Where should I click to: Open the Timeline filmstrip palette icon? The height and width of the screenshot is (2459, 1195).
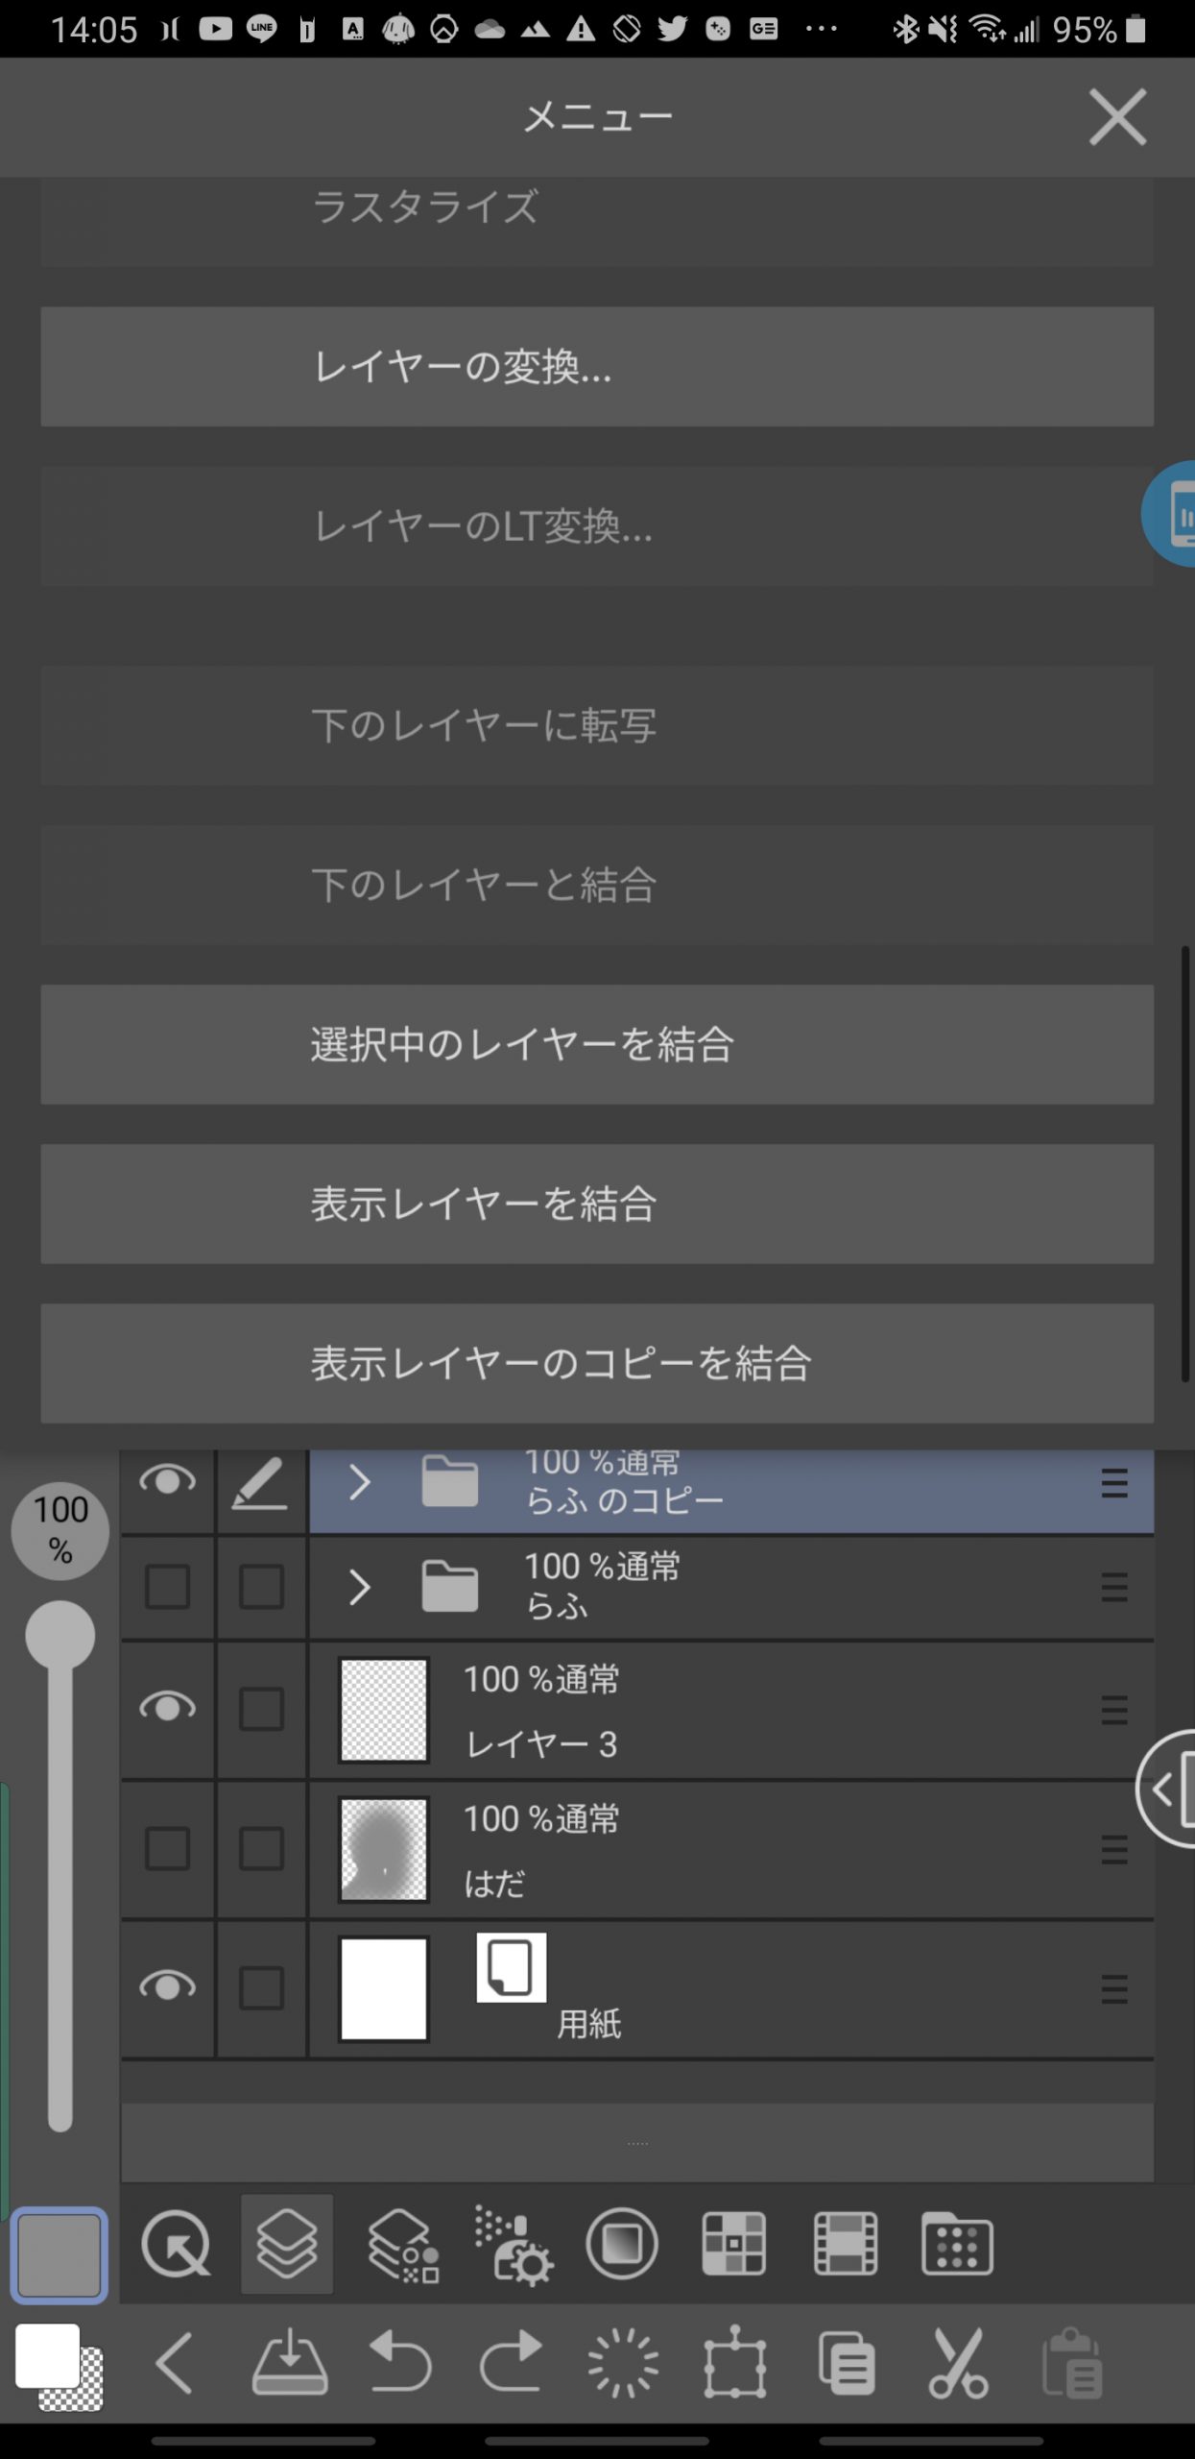pos(845,2245)
